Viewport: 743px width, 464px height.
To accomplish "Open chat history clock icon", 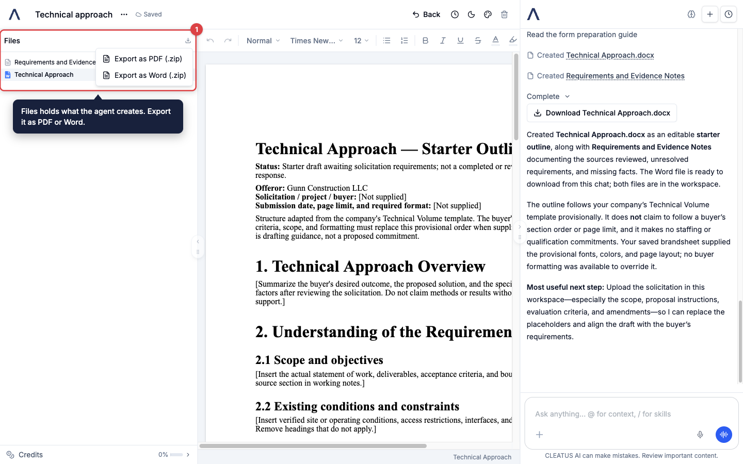I will click(729, 14).
